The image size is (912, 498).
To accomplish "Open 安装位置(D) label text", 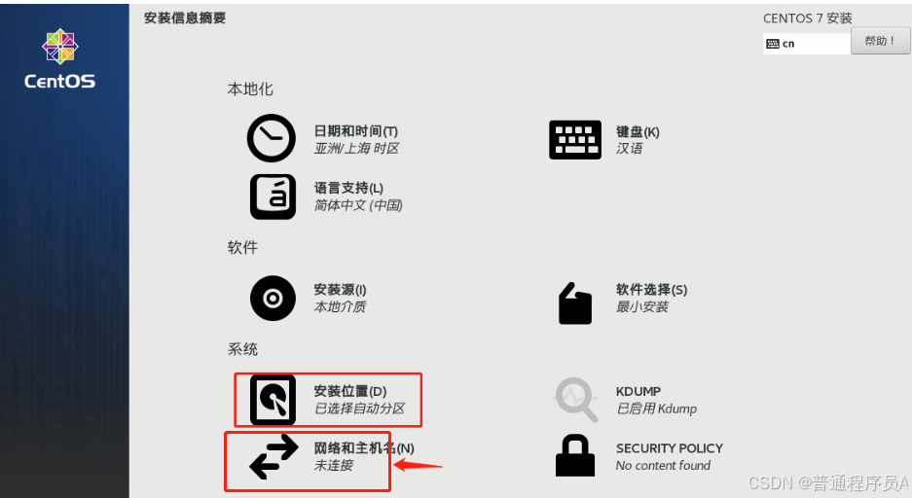I will point(350,391).
